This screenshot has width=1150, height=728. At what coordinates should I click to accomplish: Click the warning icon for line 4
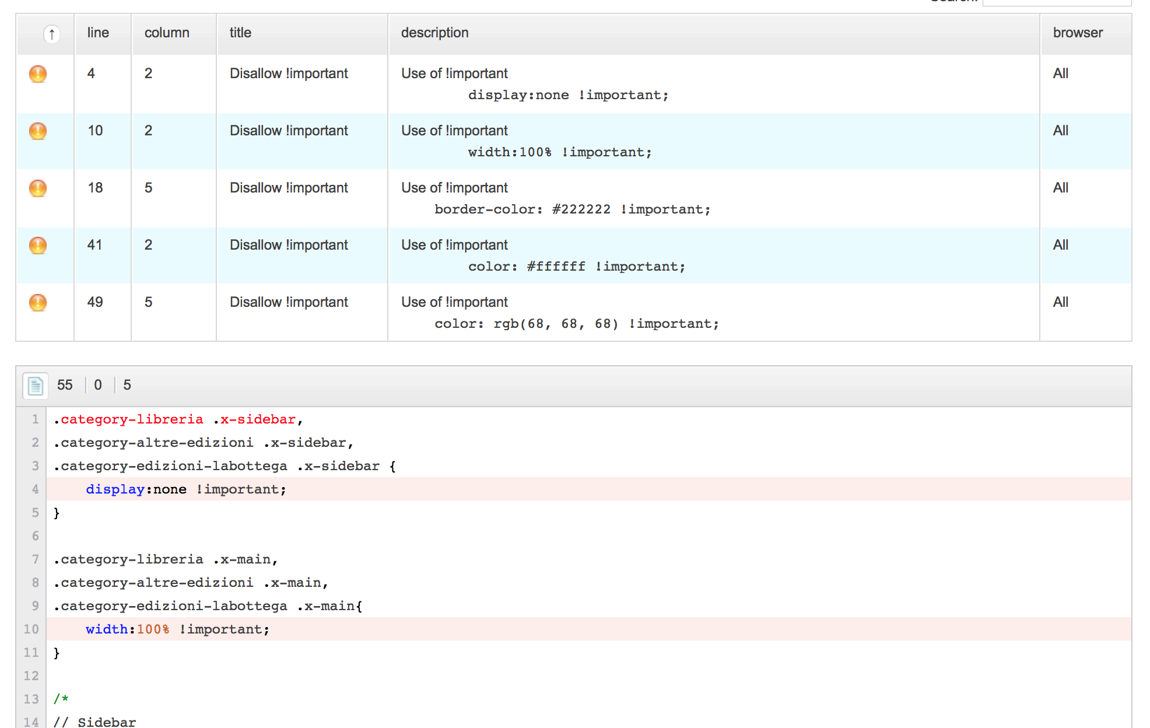click(38, 74)
